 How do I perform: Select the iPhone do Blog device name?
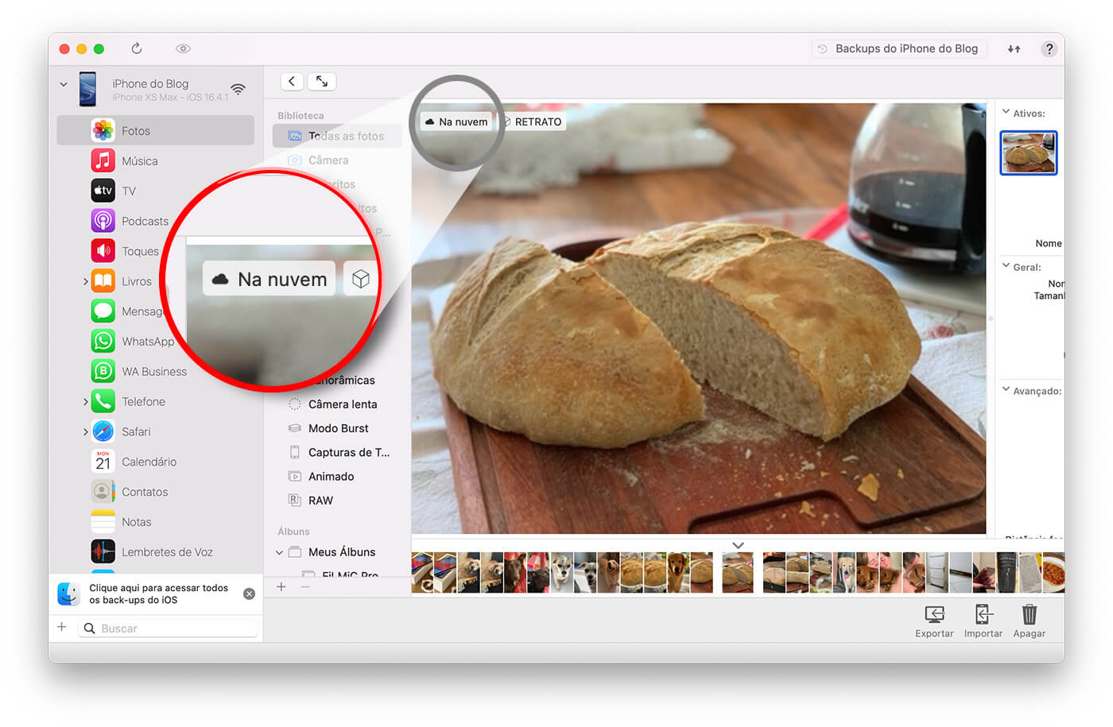point(150,83)
